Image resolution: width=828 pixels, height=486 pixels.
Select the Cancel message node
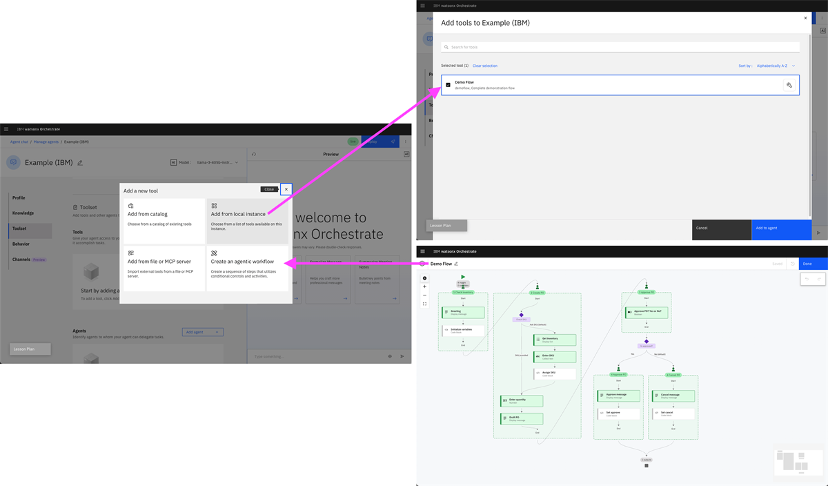673,396
